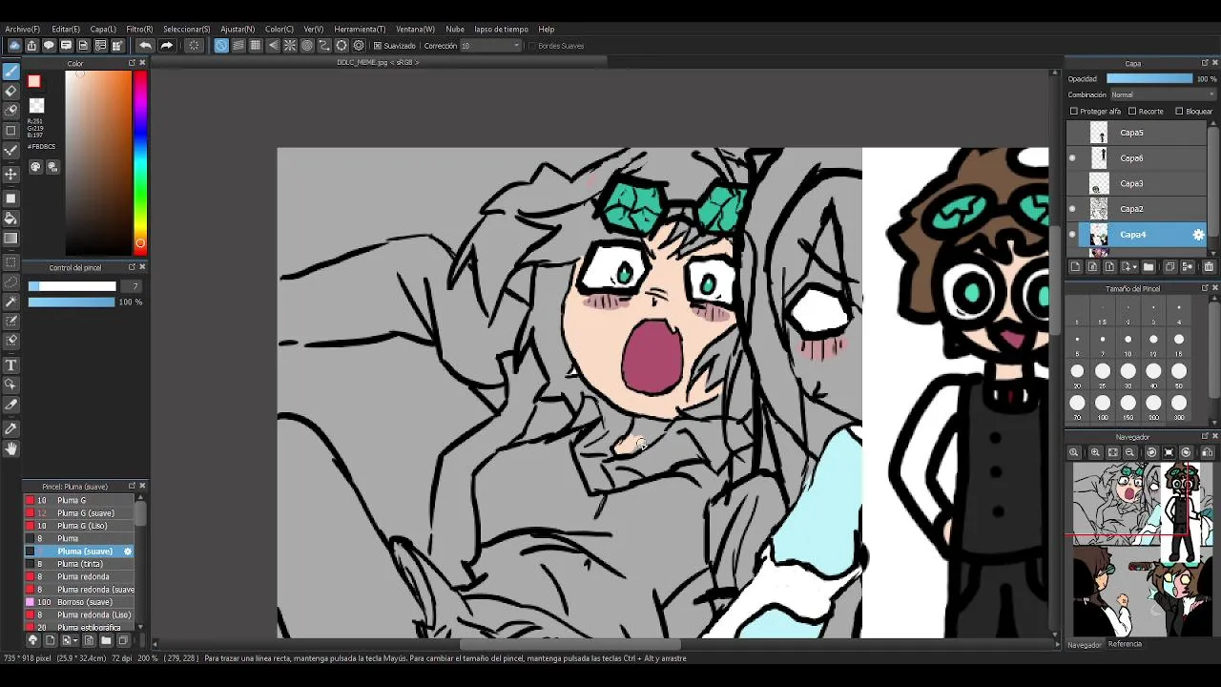Undock the Control del pincel panel

[132, 267]
